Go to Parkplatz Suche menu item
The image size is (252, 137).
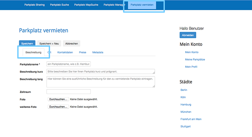(x=59, y=5)
